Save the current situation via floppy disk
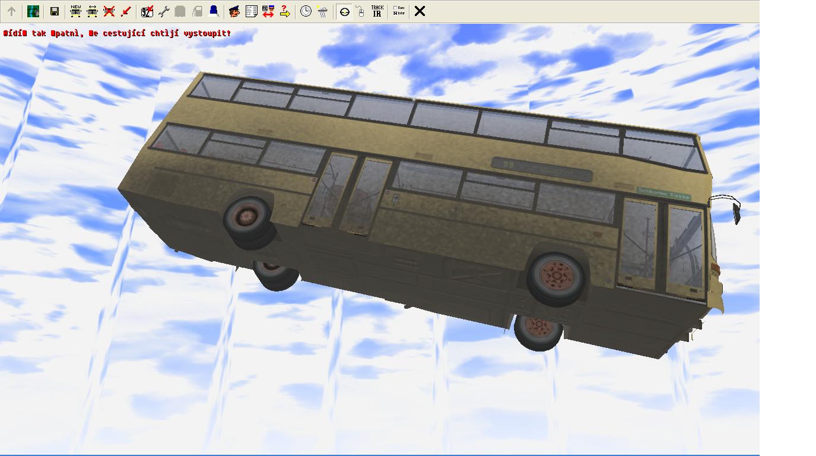 54,11
